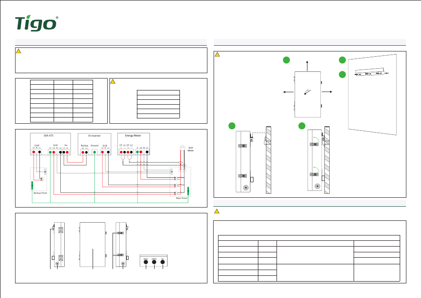Click the green Ground terminal of the EI Inverter
421x298 pixels.
click(x=94, y=152)
